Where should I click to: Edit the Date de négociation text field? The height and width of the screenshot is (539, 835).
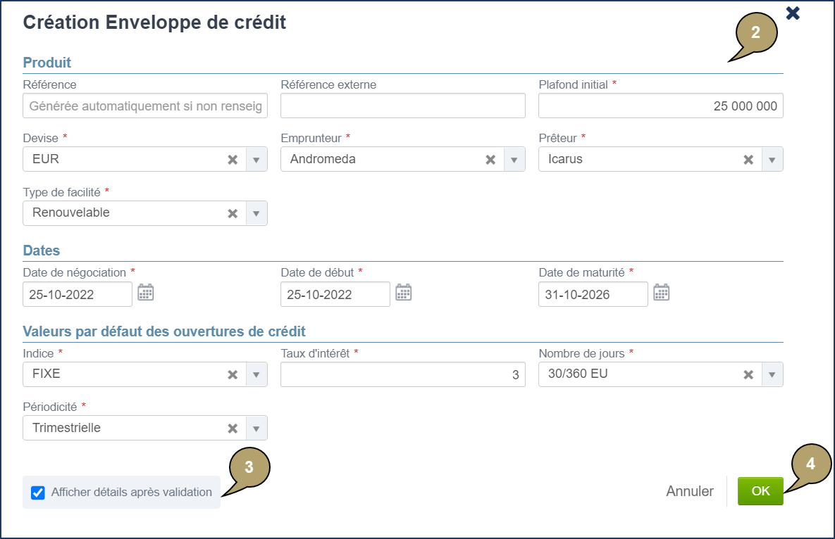(78, 295)
